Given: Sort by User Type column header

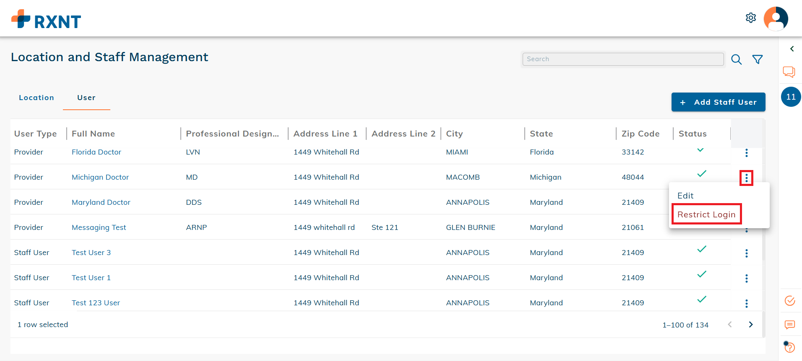Looking at the screenshot, I should click(x=36, y=134).
